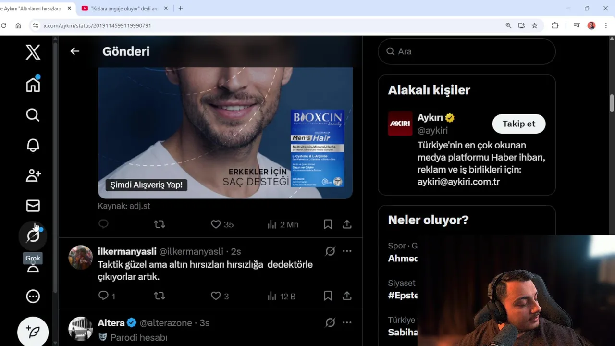Screen dimensions: 615x346
Task: Open the Explore search icon in sidebar
Action: (33, 115)
